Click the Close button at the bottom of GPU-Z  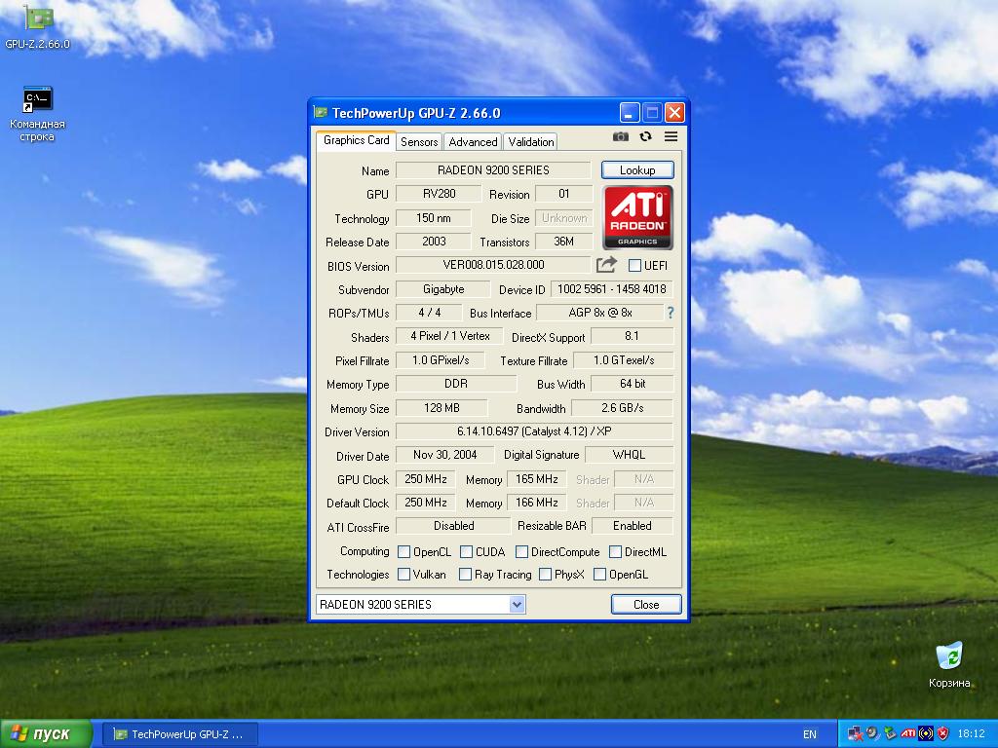pos(646,604)
